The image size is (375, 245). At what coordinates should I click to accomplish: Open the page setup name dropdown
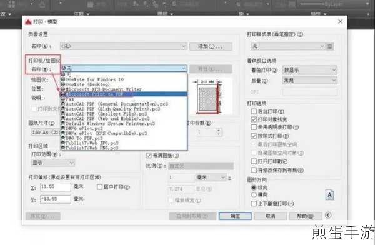pyautogui.click(x=123, y=46)
